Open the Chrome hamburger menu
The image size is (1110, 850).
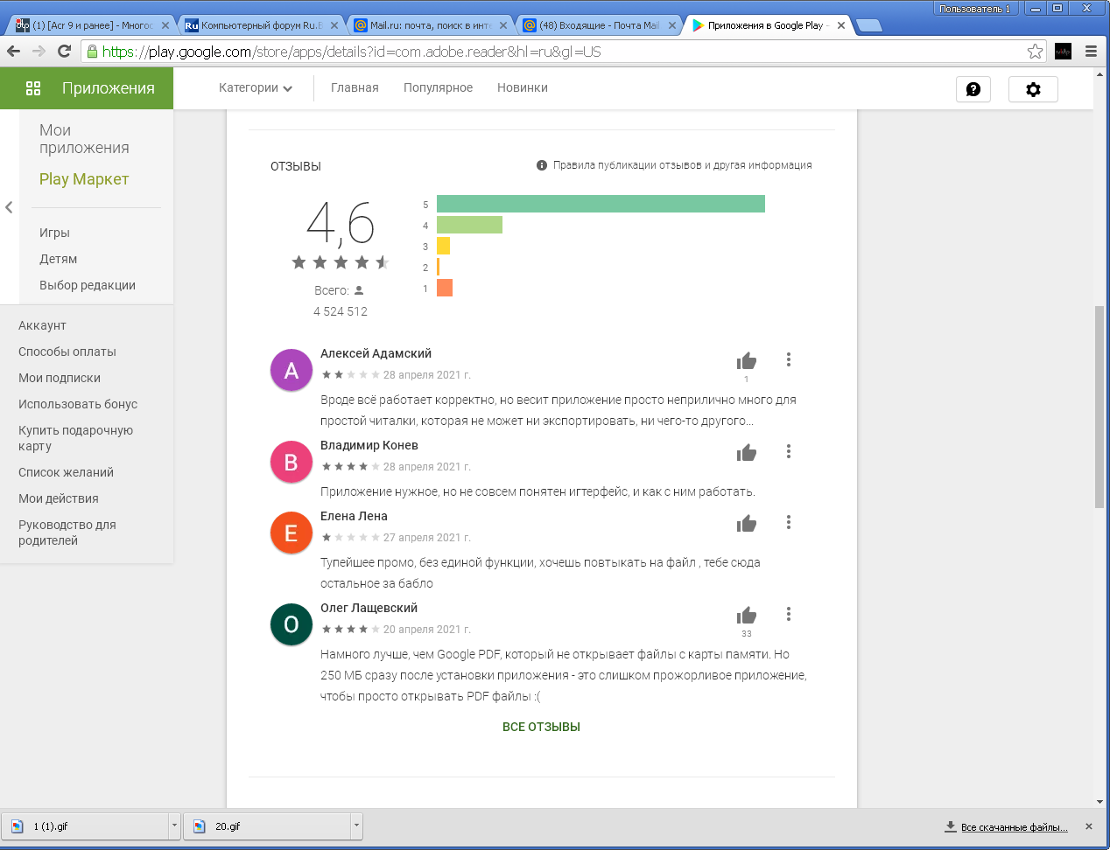click(x=1091, y=52)
